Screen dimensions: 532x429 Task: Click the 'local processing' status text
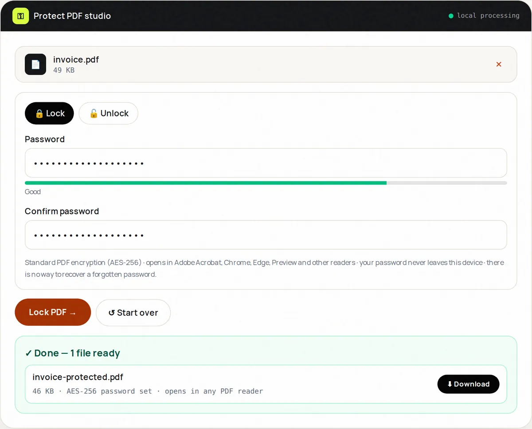pos(488,15)
